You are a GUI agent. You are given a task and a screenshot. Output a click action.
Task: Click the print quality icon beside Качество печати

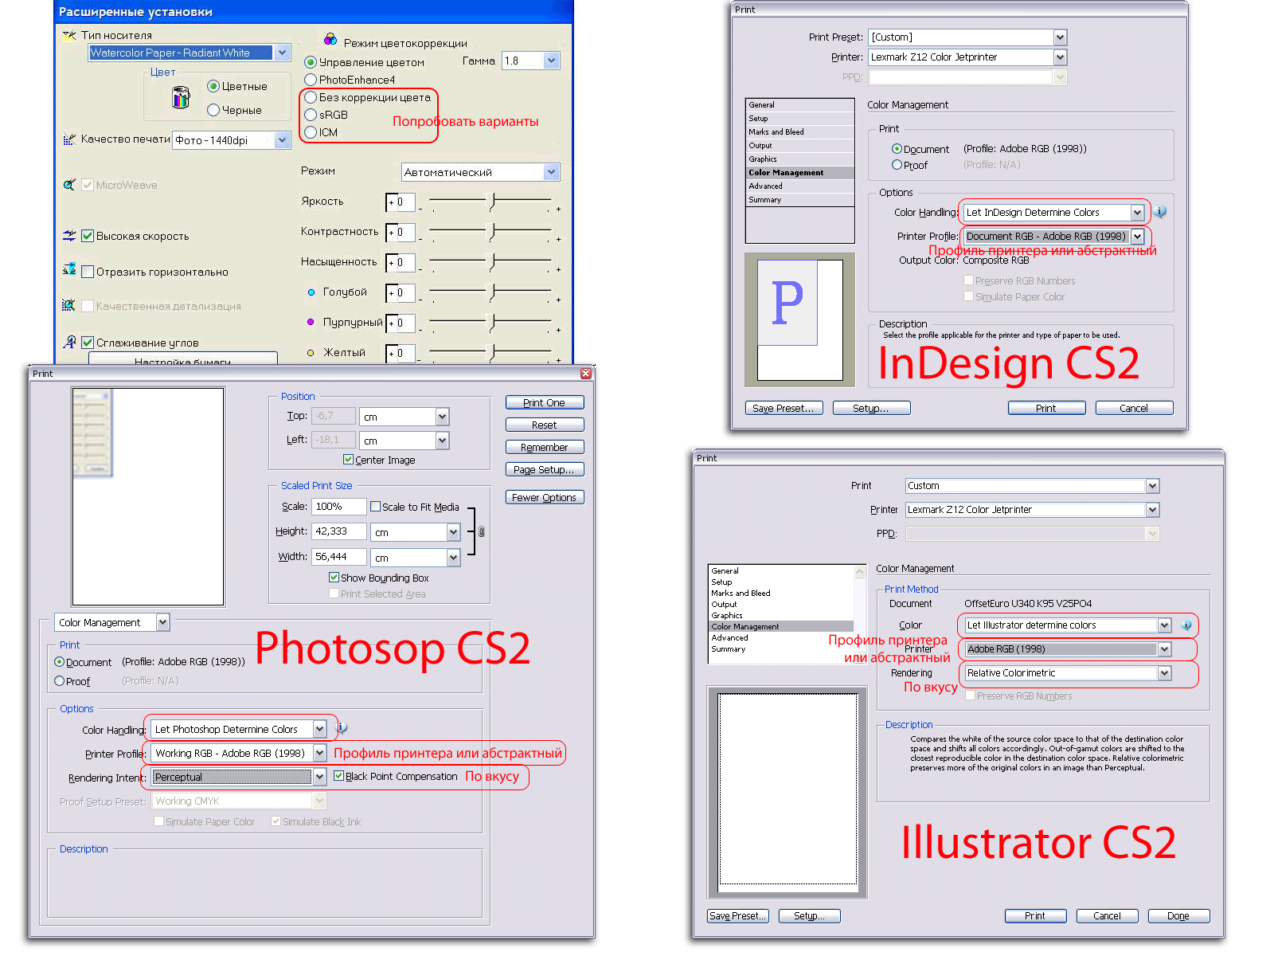69,139
